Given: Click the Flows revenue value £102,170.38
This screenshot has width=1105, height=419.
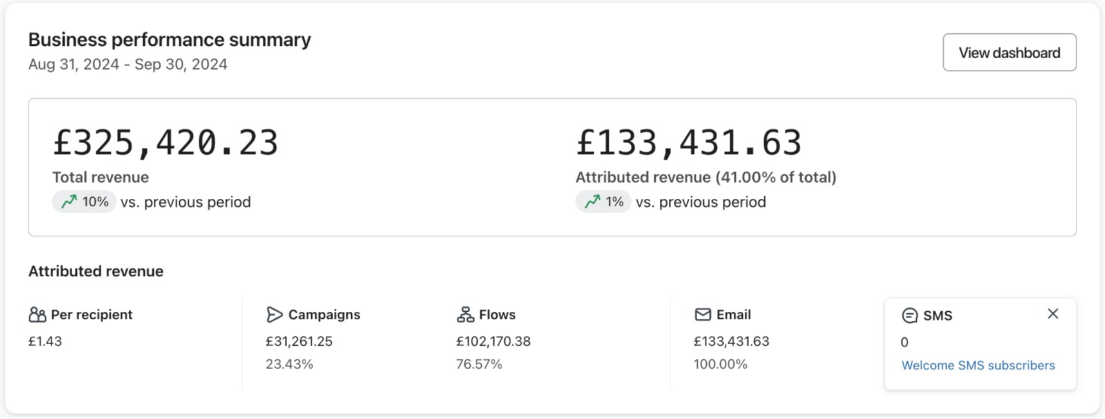Looking at the screenshot, I should click(x=493, y=341).
